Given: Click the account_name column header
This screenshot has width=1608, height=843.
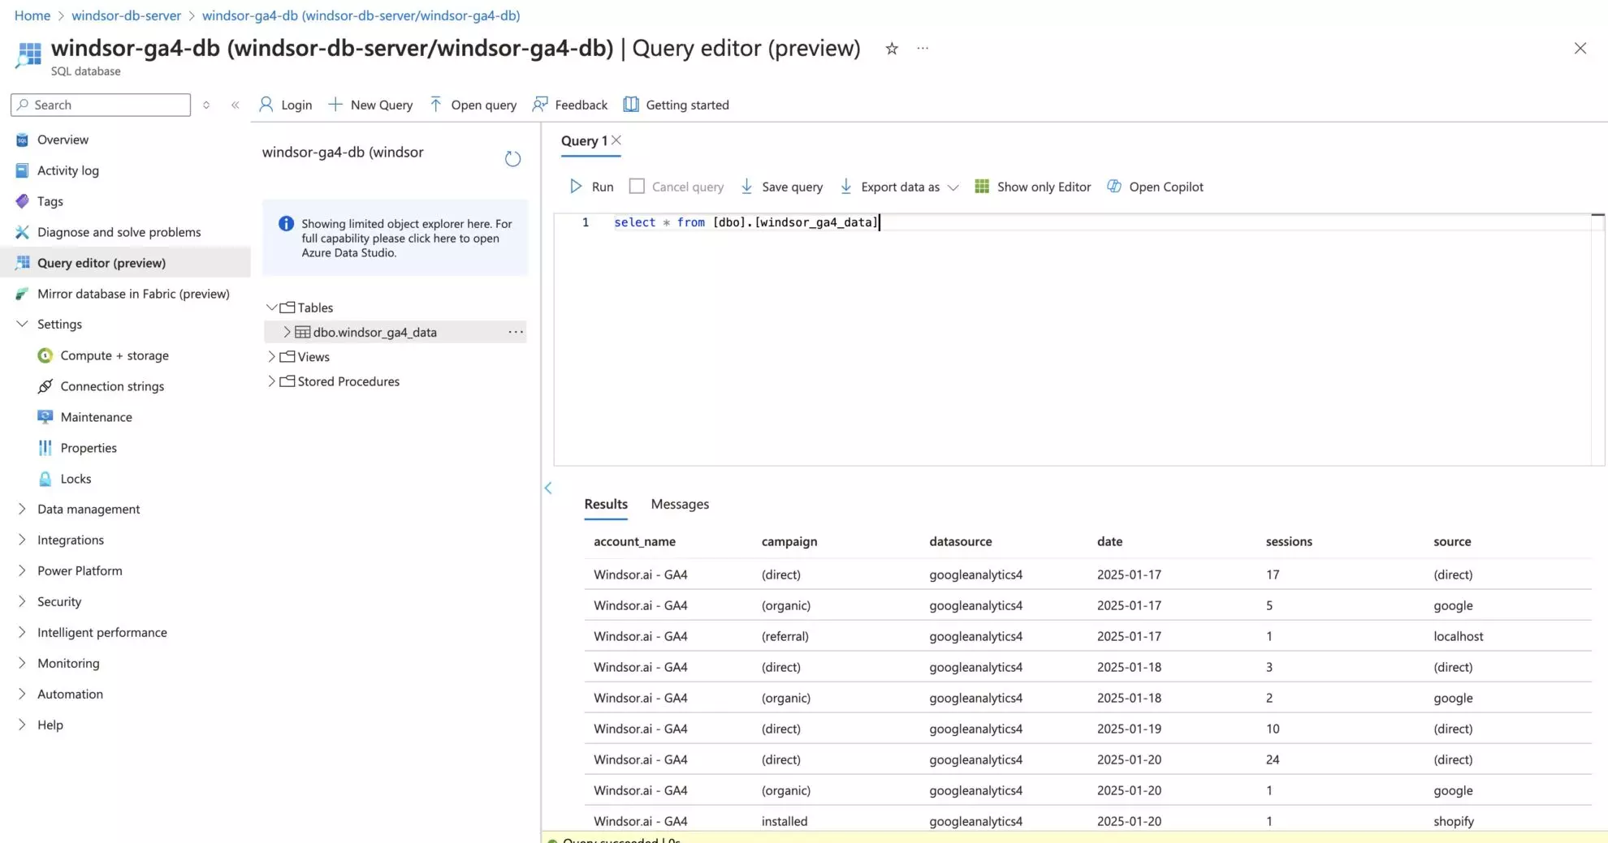Looking at the screenshot, I should tap(634, 541).
